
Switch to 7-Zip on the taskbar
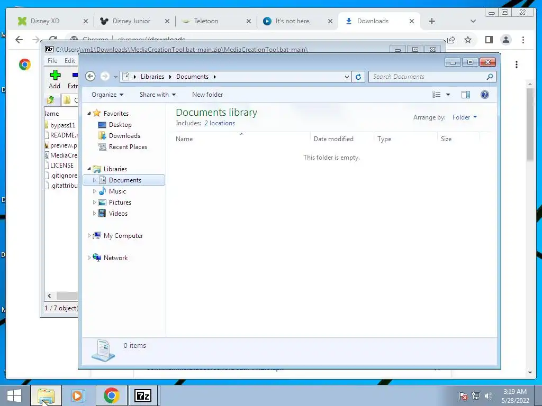(143, 395)
